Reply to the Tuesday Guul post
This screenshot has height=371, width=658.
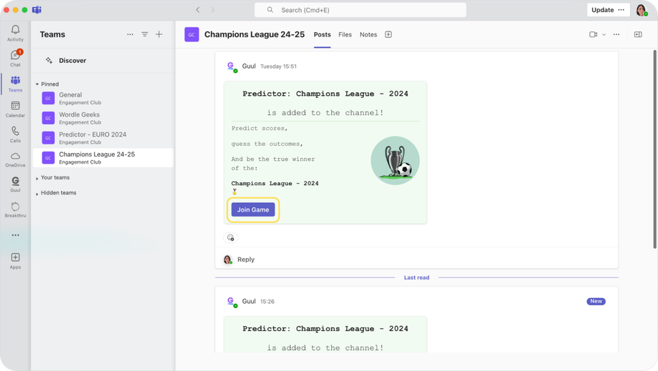pos(246,259)
